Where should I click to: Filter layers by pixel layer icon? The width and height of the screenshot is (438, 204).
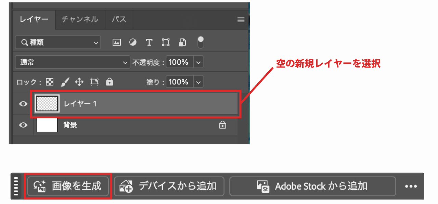click(117, 43)
